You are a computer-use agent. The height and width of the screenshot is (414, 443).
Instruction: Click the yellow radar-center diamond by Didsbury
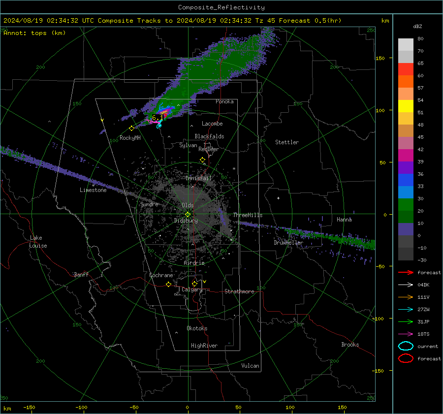(188, 215)
